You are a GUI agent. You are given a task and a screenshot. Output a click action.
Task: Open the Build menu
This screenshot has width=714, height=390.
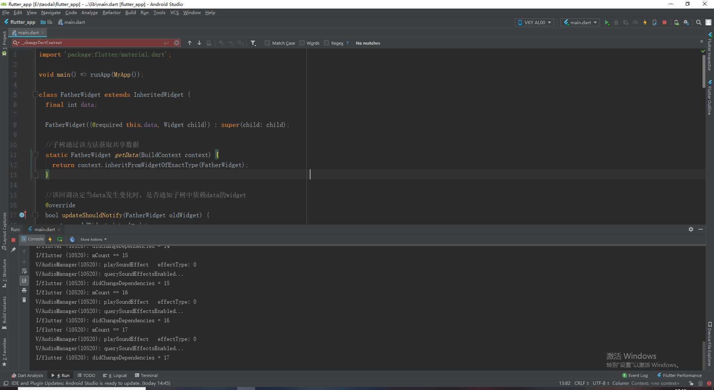[x=131, y=12]
